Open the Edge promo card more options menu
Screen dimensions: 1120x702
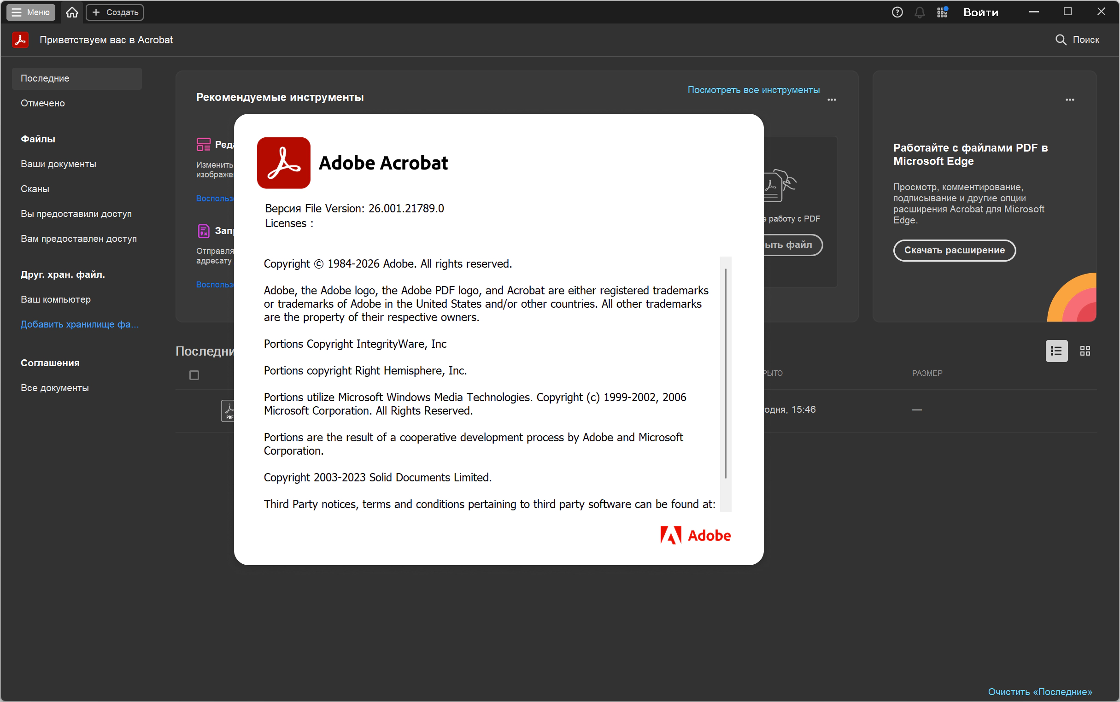tap(1070, 100)
